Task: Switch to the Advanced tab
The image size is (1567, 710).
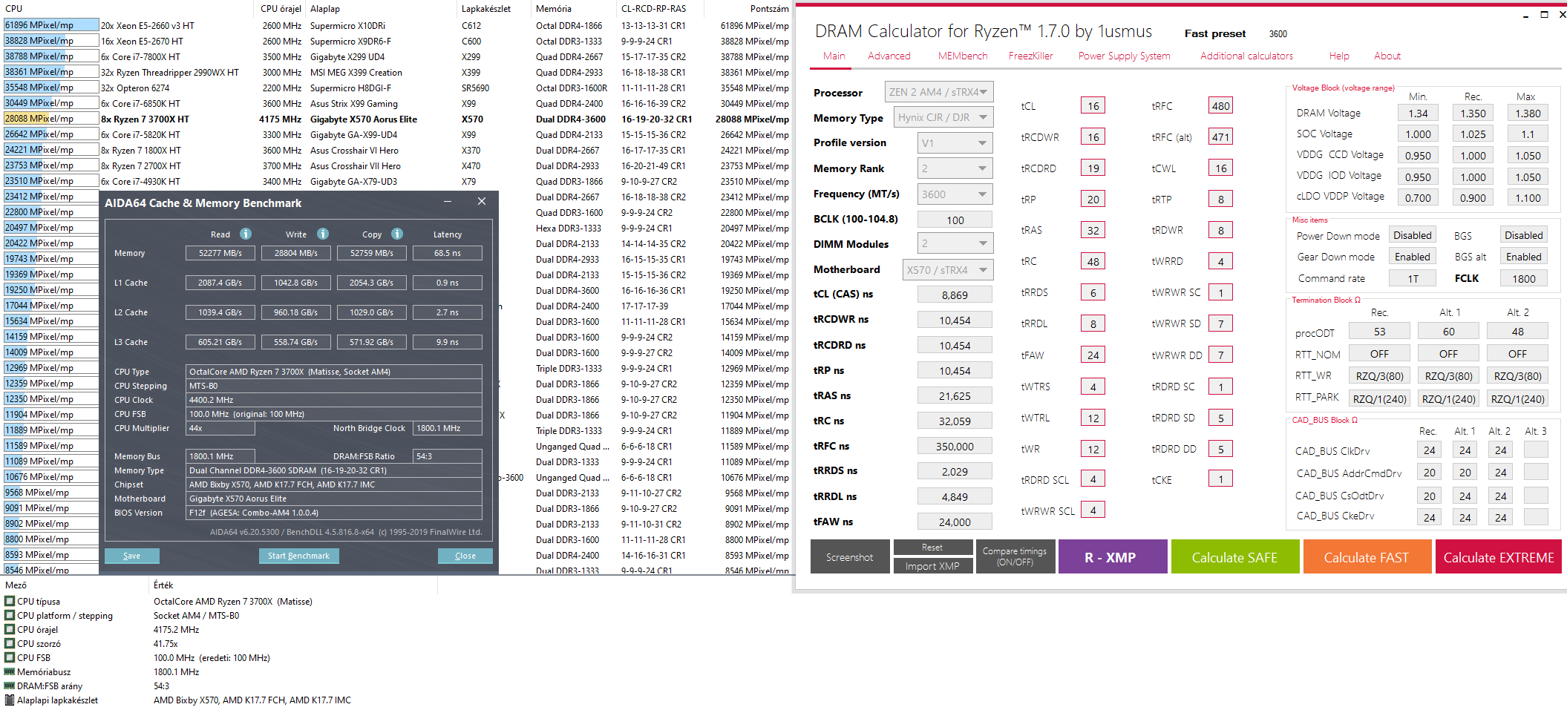Action: click(x=889, y=56)
